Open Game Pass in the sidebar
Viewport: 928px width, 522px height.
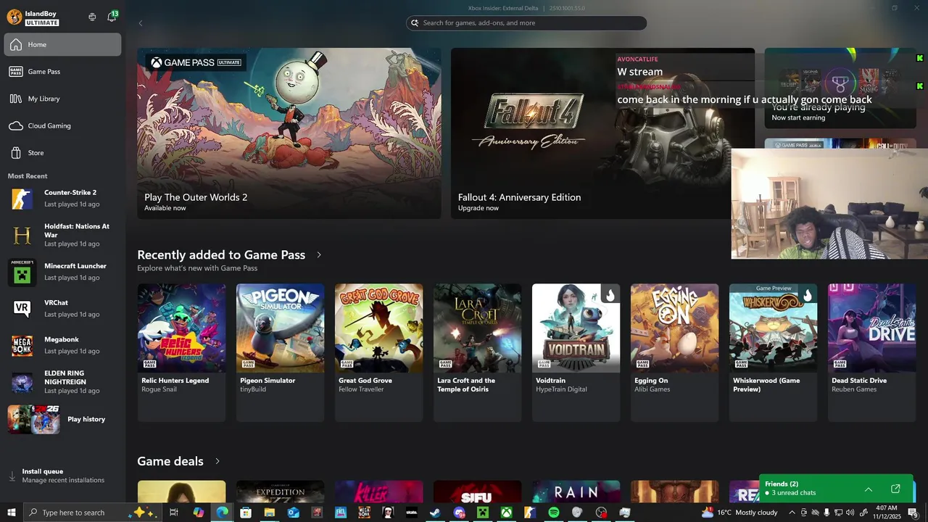pyautogui.click(x=62, y=72)
